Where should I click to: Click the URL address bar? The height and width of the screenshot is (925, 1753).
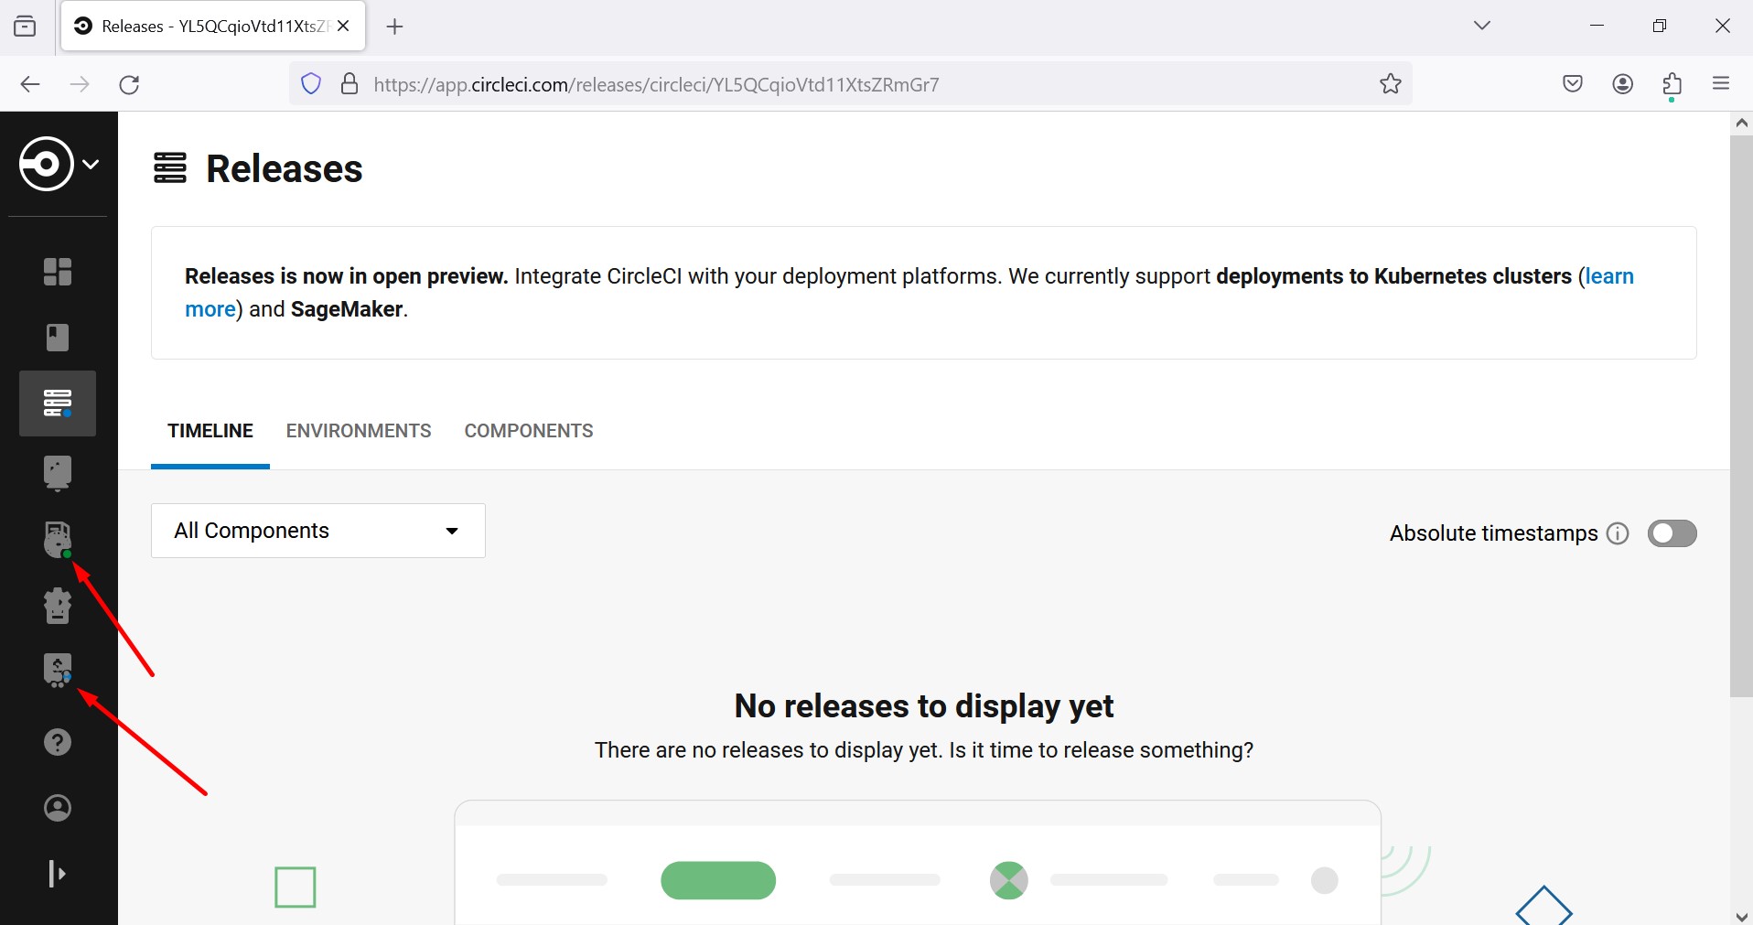click(851, 84)
